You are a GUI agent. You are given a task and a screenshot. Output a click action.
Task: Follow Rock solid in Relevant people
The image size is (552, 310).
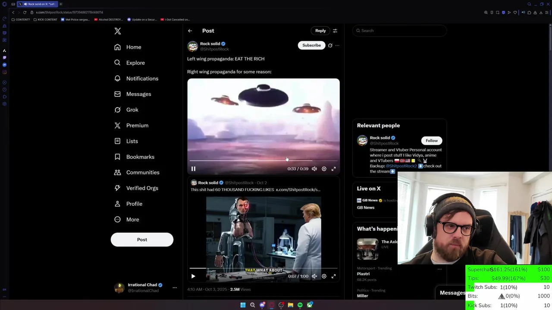click(x=432, y=140)
